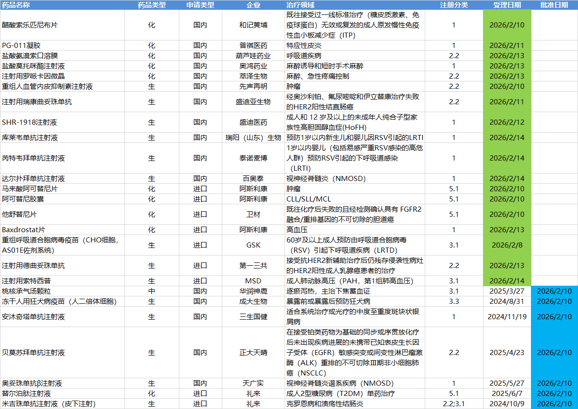The width and height of the screenshot is (578, 409).
Task: Select the 批准日期 column header
Action: tap(554, 5)
